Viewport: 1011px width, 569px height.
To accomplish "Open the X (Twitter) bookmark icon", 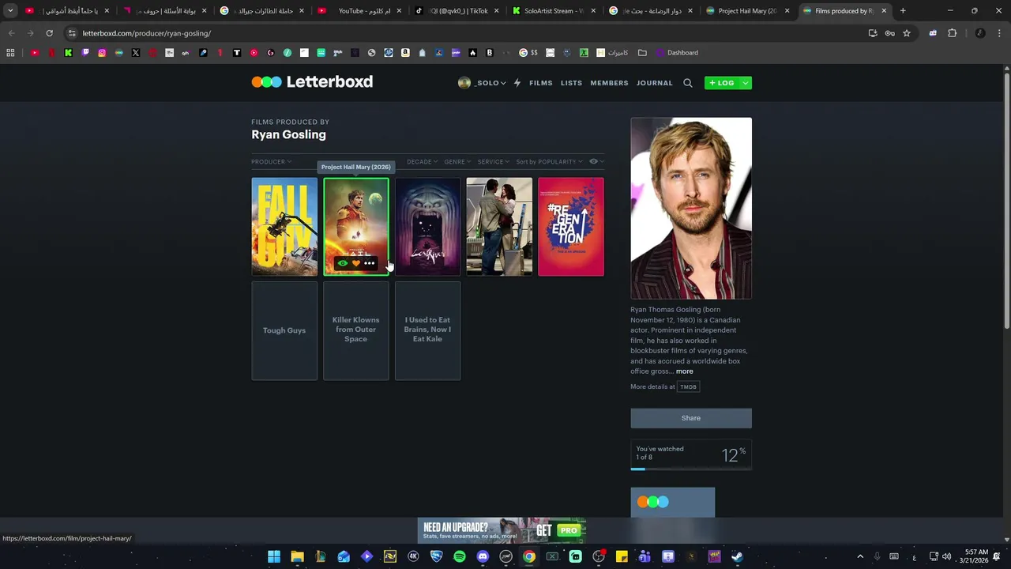I will point(136,53).
